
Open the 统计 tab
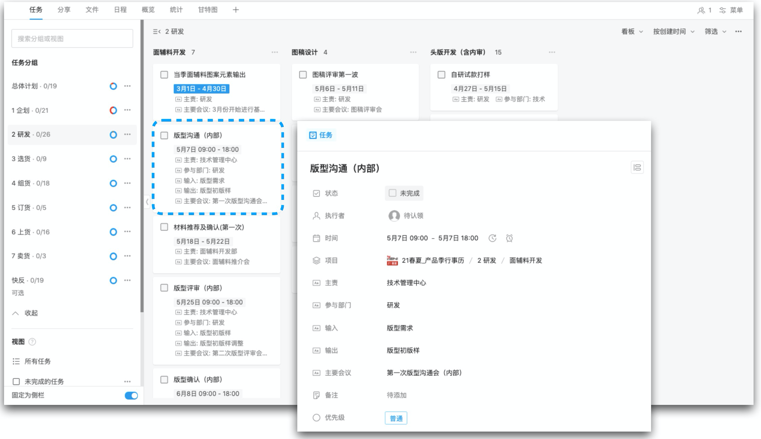[176, 10]
